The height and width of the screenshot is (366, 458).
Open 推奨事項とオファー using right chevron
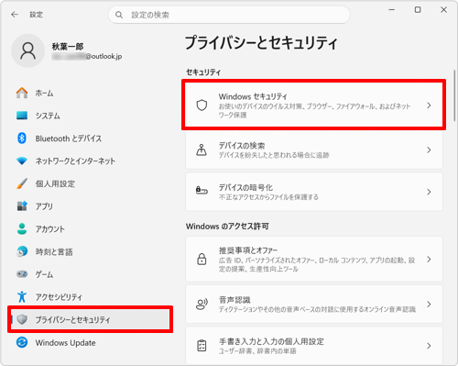429,259
